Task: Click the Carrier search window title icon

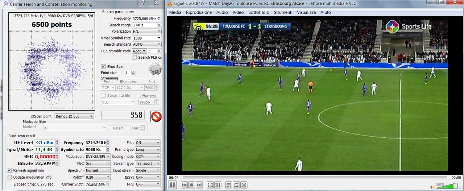Action: [x=5, y=4]
